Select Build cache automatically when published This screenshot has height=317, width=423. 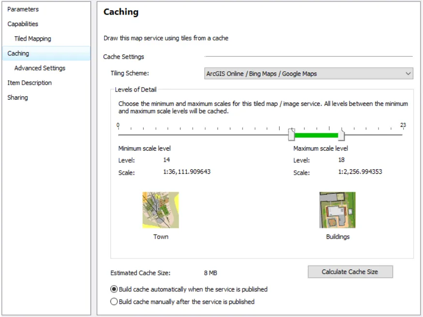tap(114, 289)
